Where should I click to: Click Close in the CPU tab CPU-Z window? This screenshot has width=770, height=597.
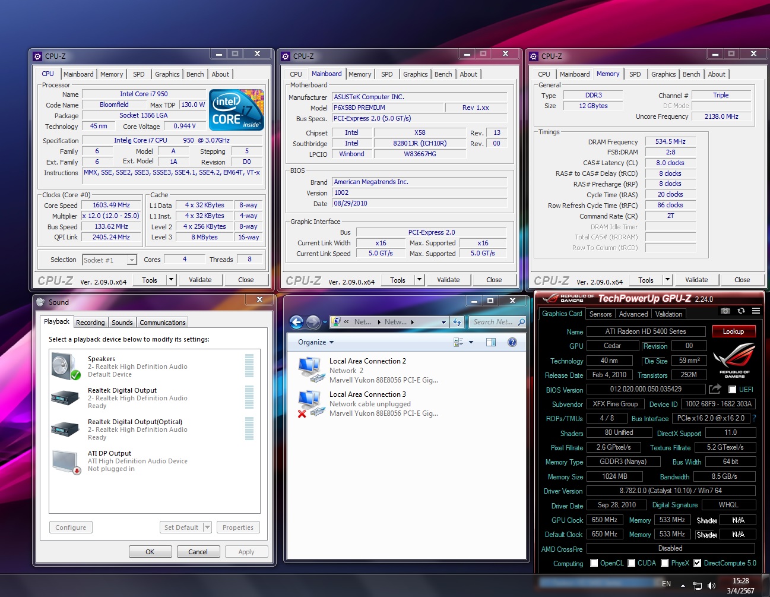[x=246, y=280]
